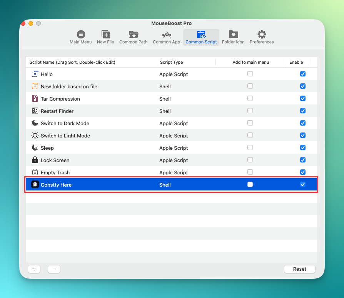Select the Common Script tab

pos(201,37)
